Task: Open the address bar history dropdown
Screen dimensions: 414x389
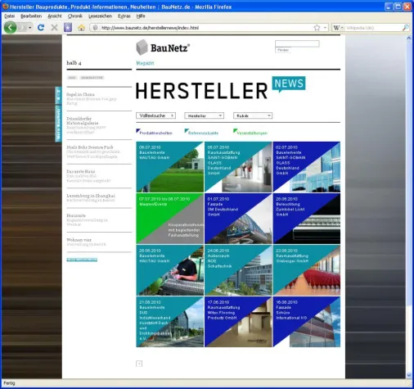Action: click(325, 28)
